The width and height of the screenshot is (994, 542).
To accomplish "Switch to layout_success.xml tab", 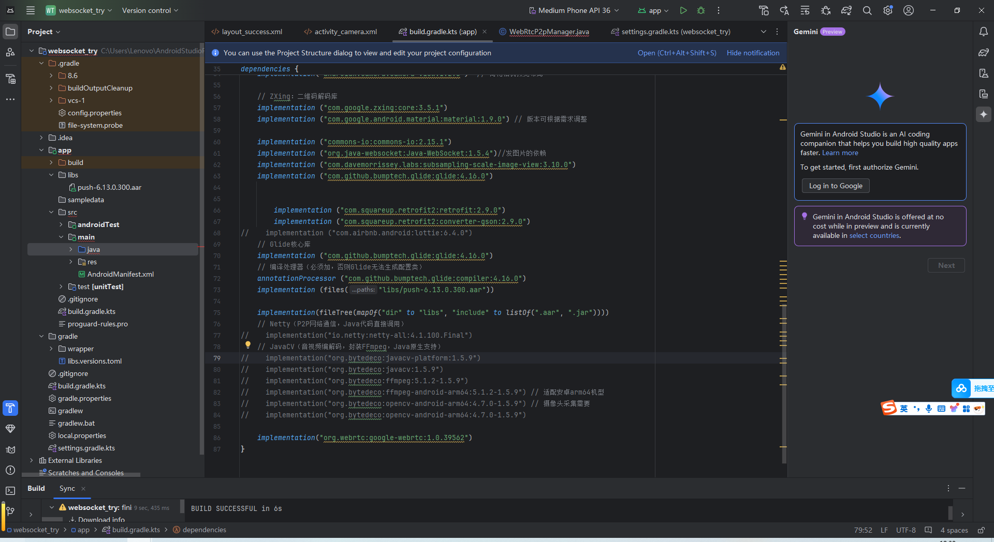I will point(247,32).
